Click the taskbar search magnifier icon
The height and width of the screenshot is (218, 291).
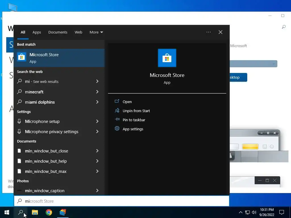(20, 212)
